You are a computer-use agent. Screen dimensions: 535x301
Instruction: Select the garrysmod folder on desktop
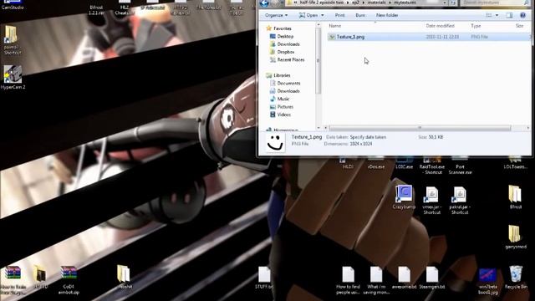click(x=515, y=237)
